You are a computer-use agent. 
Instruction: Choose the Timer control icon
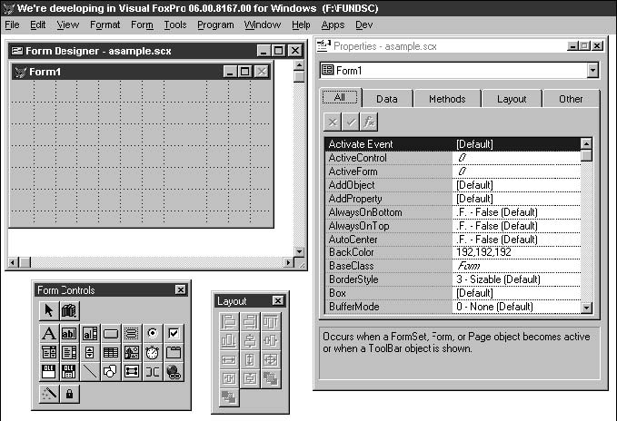coord(151,352)
